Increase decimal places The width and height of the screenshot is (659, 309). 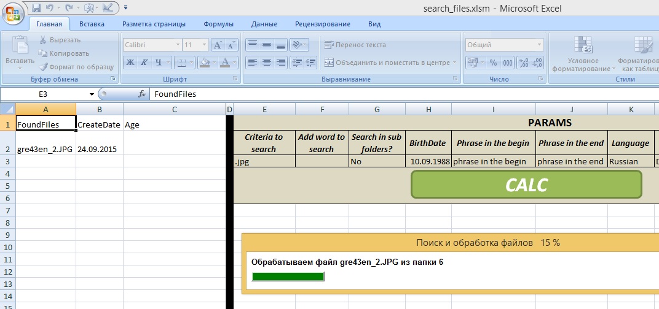point(524,63)
